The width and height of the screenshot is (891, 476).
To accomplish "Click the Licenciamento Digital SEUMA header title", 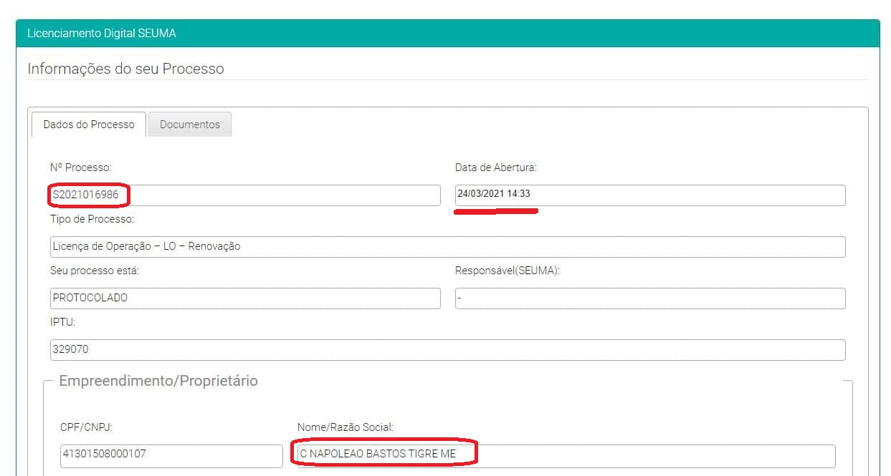I will (x=101, y=34).
